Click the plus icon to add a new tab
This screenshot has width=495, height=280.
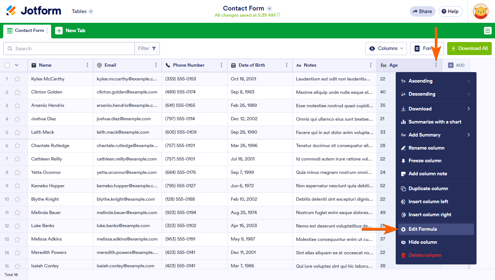[59, 31]
